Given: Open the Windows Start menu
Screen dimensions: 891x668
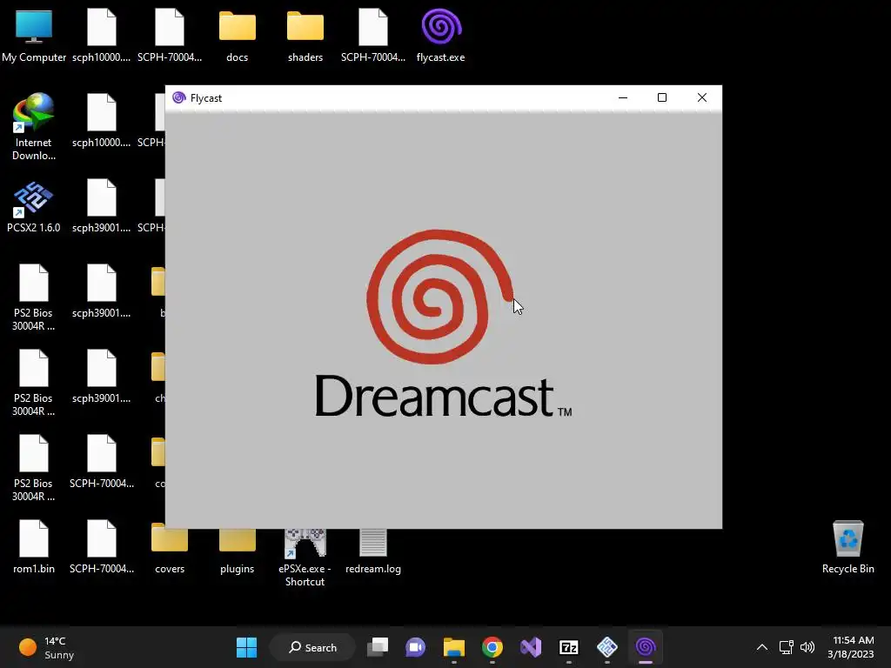Looking at the screenshot, I should point(246,647).
